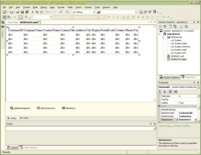Switch to Index Results tab
The height and width of the screenshot is (155, 201).
point(28,147)
